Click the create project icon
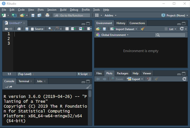Viewport: 190px width, 128px height. pyautogui.click(x=14, y=15)
